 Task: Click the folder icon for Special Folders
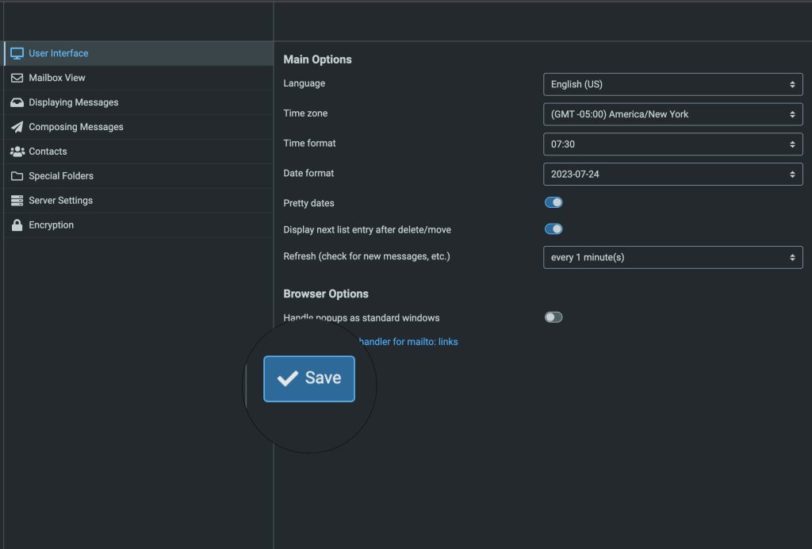pyautogui.click(x=17, y=176)
